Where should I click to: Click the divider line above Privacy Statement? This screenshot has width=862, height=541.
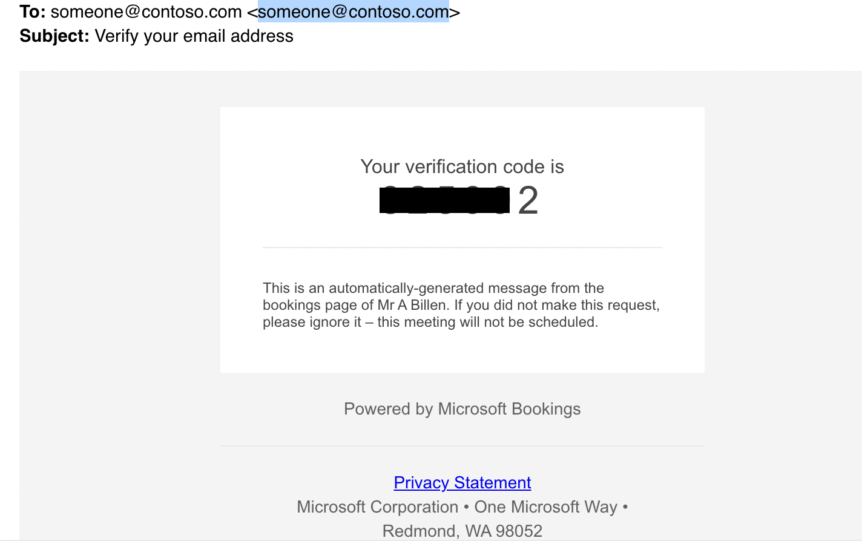pyautogui.click(x=462, y=446)
